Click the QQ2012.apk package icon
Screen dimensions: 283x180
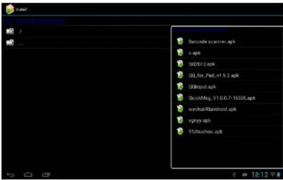coord(180,64)
